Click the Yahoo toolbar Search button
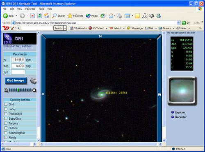This screenshot has height=152, width=205. click(x=58, y=28)
